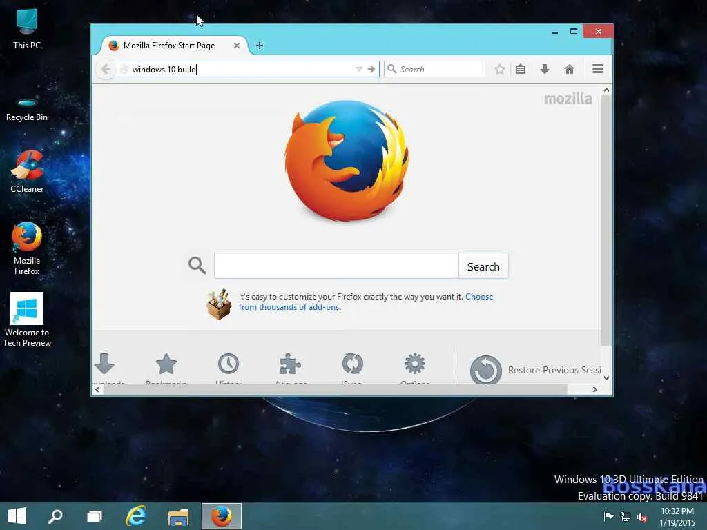
Task: Open the taskbar Search magnifier
Action: pos(55,516)
